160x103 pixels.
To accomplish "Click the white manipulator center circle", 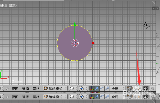I will [75, 43].
